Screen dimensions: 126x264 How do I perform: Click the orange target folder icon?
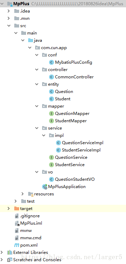click(16, 209)
